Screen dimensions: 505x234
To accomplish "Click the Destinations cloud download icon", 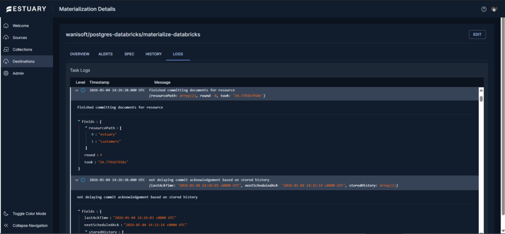I will point(6,62).
